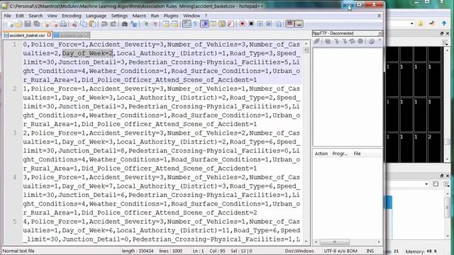This screenshot has height=255, width=454.
Task: Close the inactive accidents.csv tab with its X
Action: [87, 35]
